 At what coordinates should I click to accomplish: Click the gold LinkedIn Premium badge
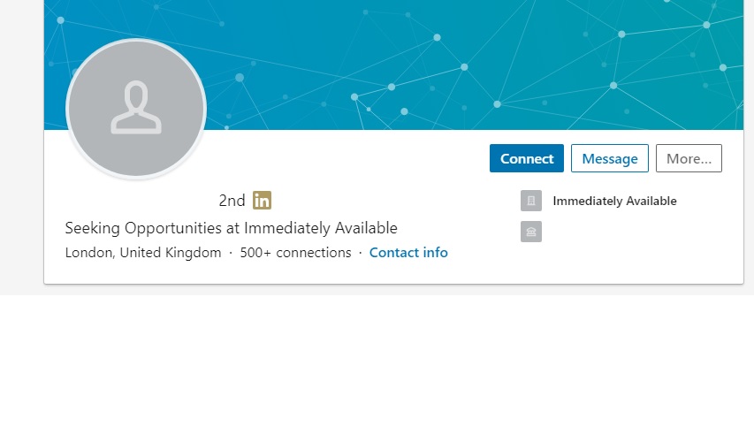(262, 201)
